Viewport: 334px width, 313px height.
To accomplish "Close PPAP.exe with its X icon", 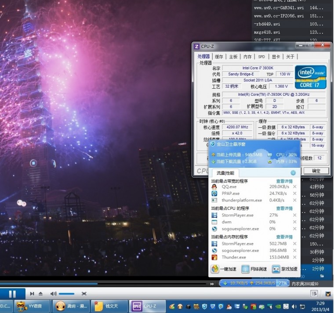I will tap(295, 194).
